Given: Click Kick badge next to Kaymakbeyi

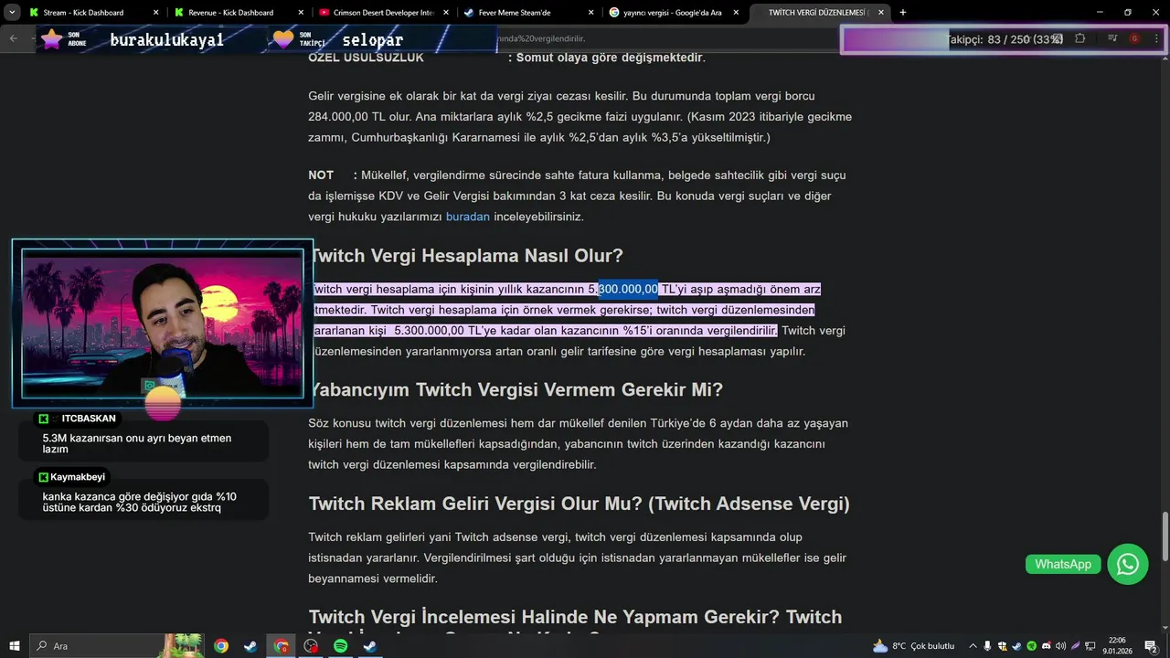Looking at the screenshot, I should click(x=43, y=477).
